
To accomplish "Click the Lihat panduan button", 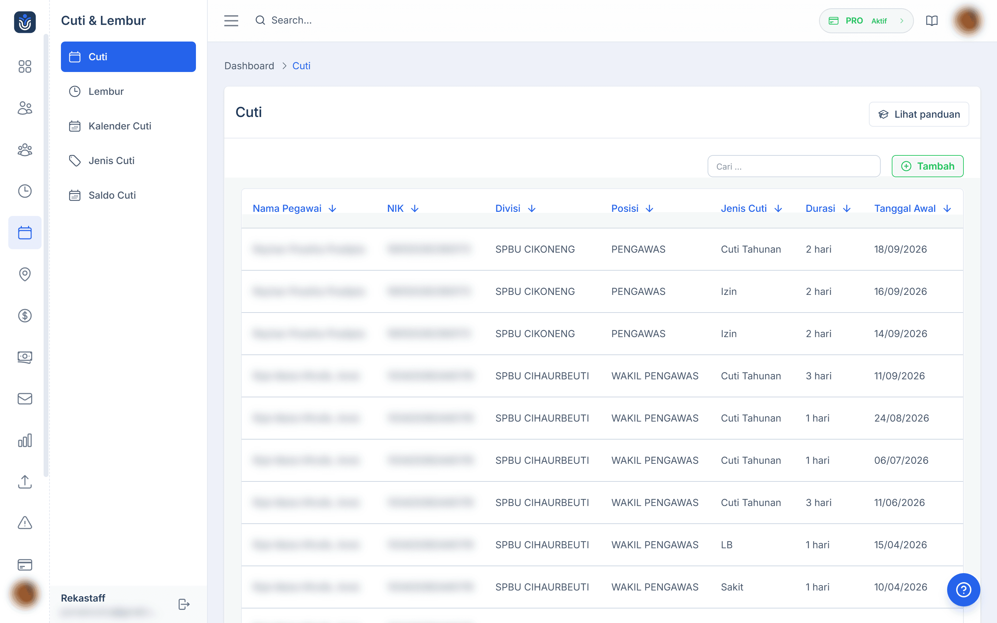I will coord(919,114).
